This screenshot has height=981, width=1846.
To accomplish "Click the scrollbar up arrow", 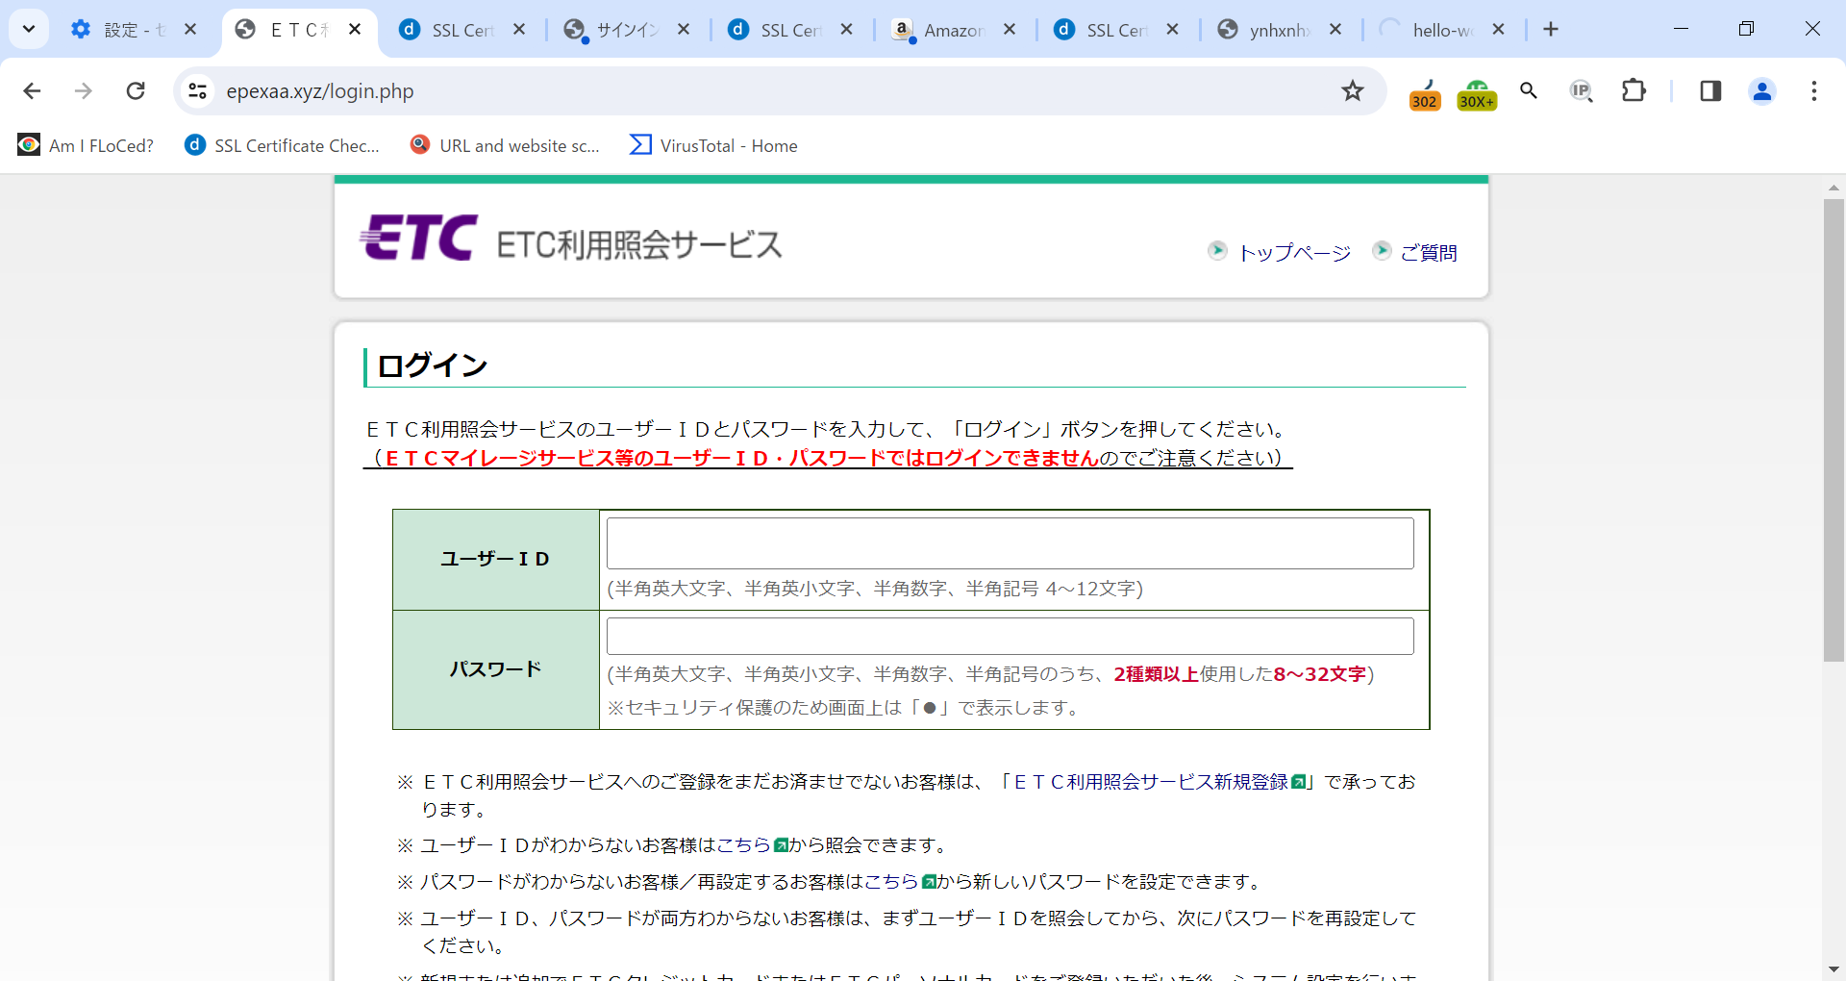I will (x=1834, y=188).
